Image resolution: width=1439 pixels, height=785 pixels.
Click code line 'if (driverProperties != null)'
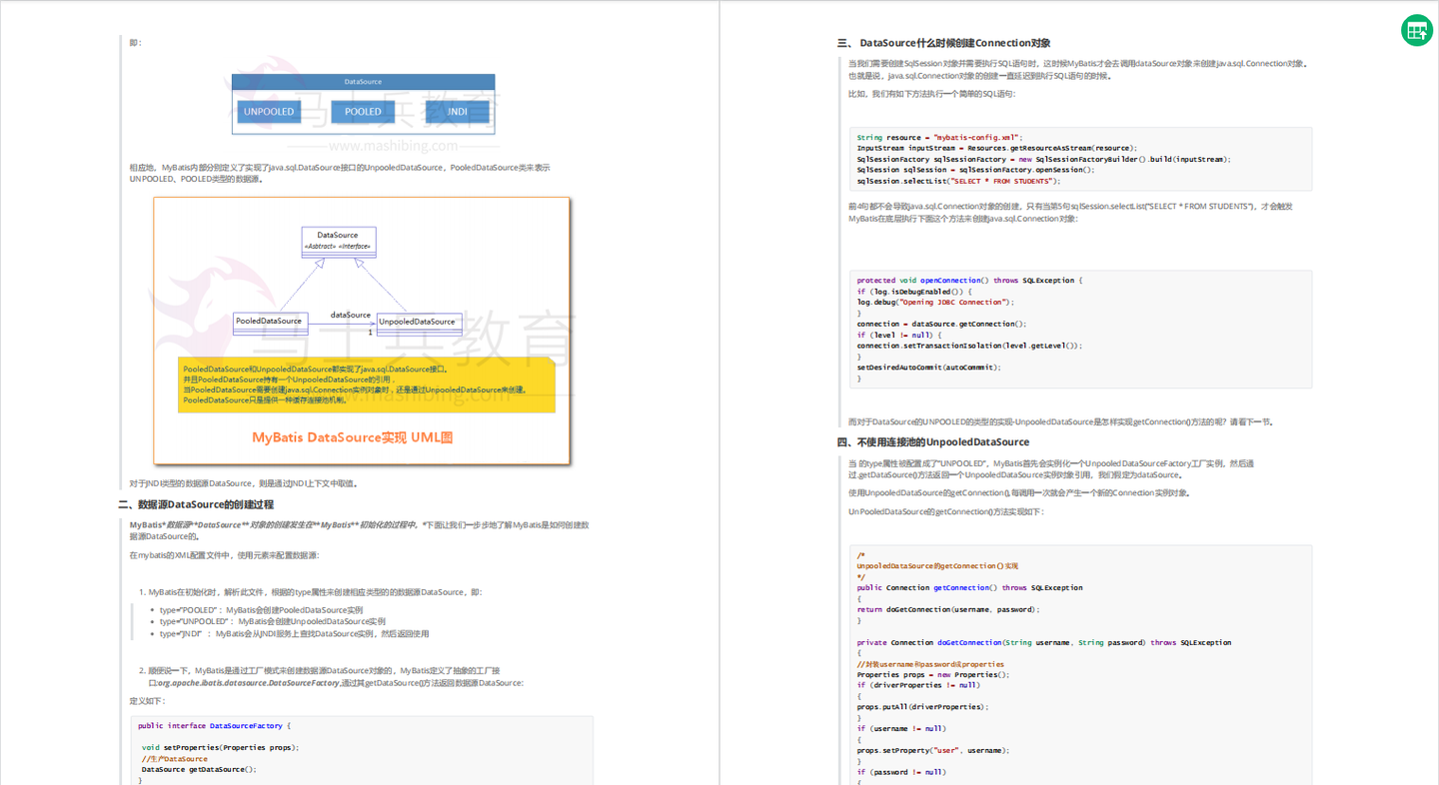(x=917, y=685)
